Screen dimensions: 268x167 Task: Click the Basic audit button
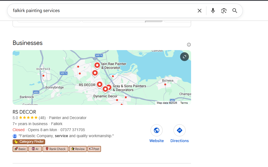tap(20, 149)
